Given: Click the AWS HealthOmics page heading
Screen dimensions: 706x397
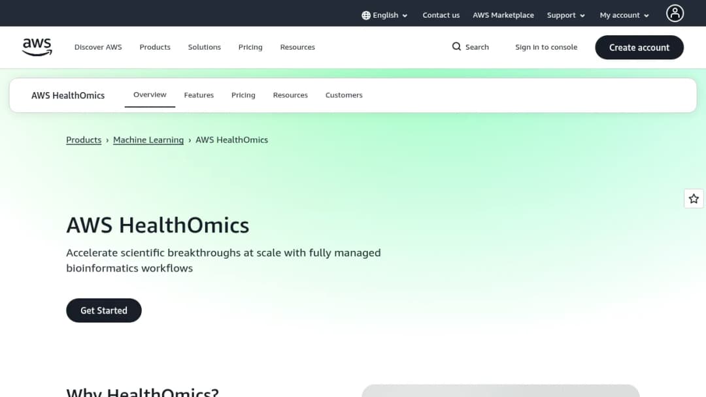Looking at the screenshot, I should [158, 225].
